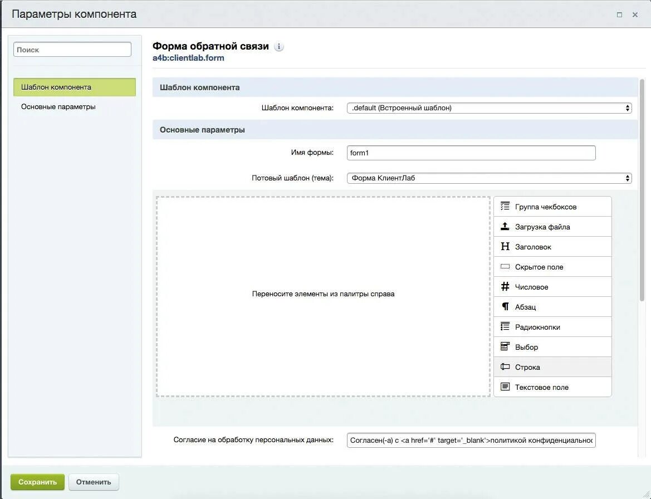Click the a4b:clientlab.form component name

click(188, 58)
